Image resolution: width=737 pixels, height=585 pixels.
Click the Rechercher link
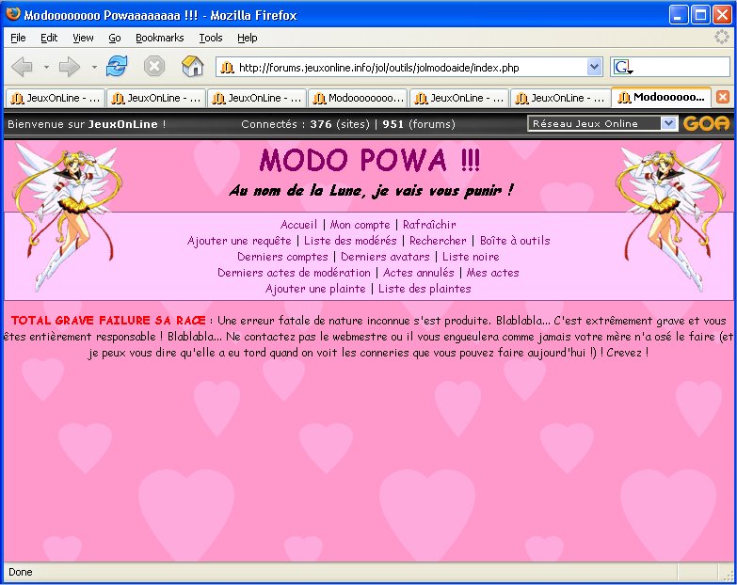coord(438,241)
